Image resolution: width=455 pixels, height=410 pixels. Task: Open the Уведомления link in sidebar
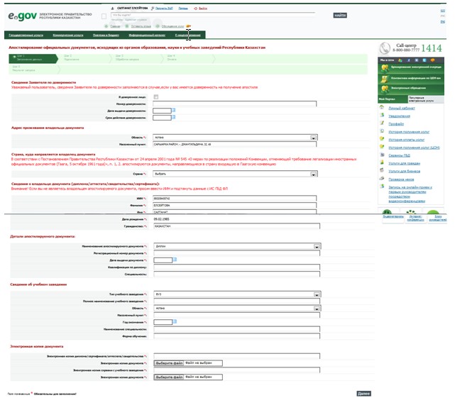tap(400, 116)
